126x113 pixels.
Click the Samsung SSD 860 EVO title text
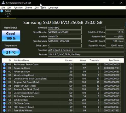63,22
